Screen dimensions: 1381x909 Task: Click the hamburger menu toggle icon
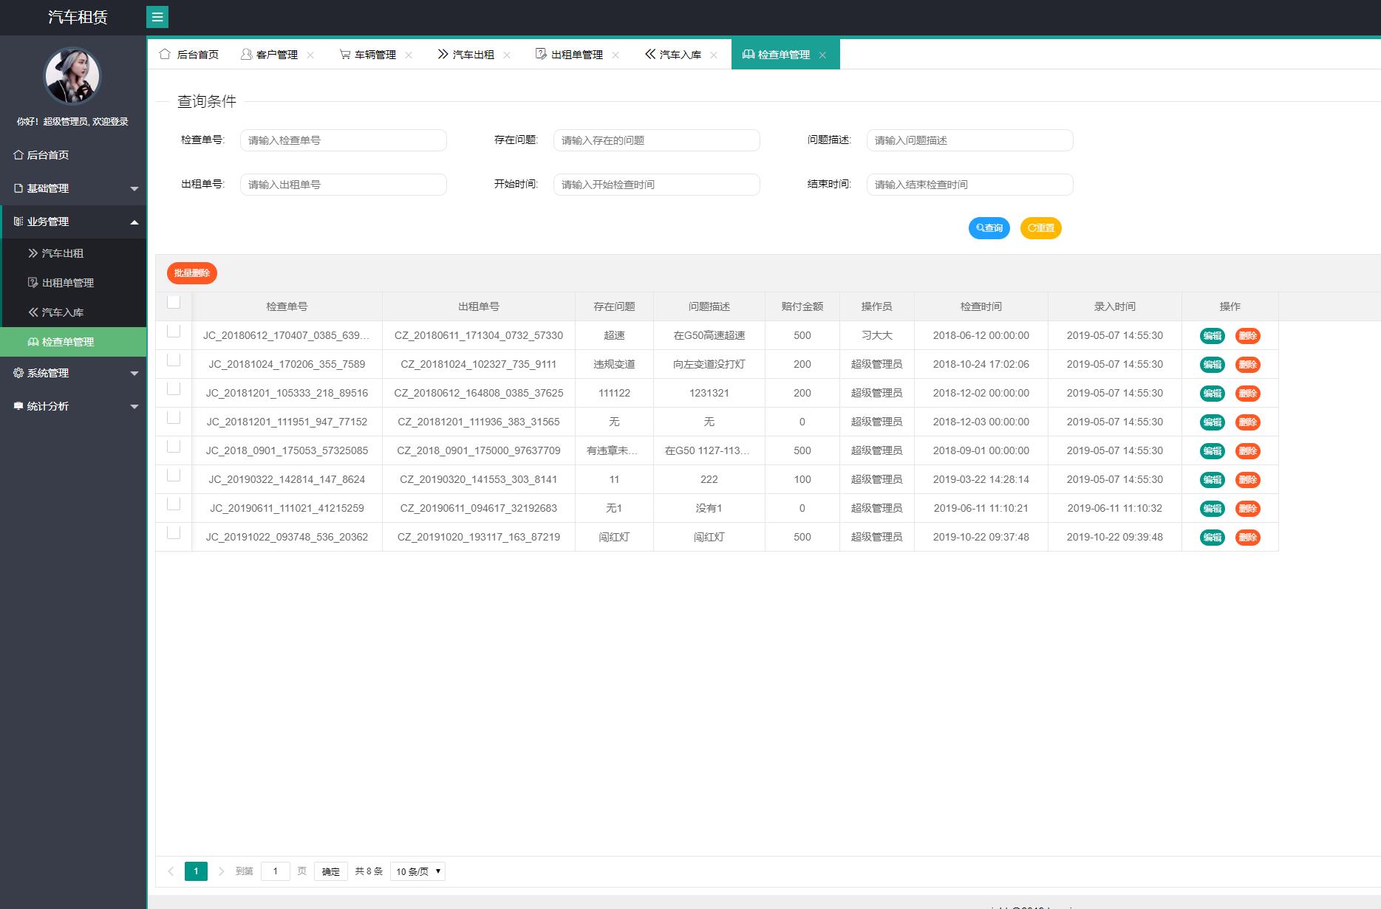(157, 17)
